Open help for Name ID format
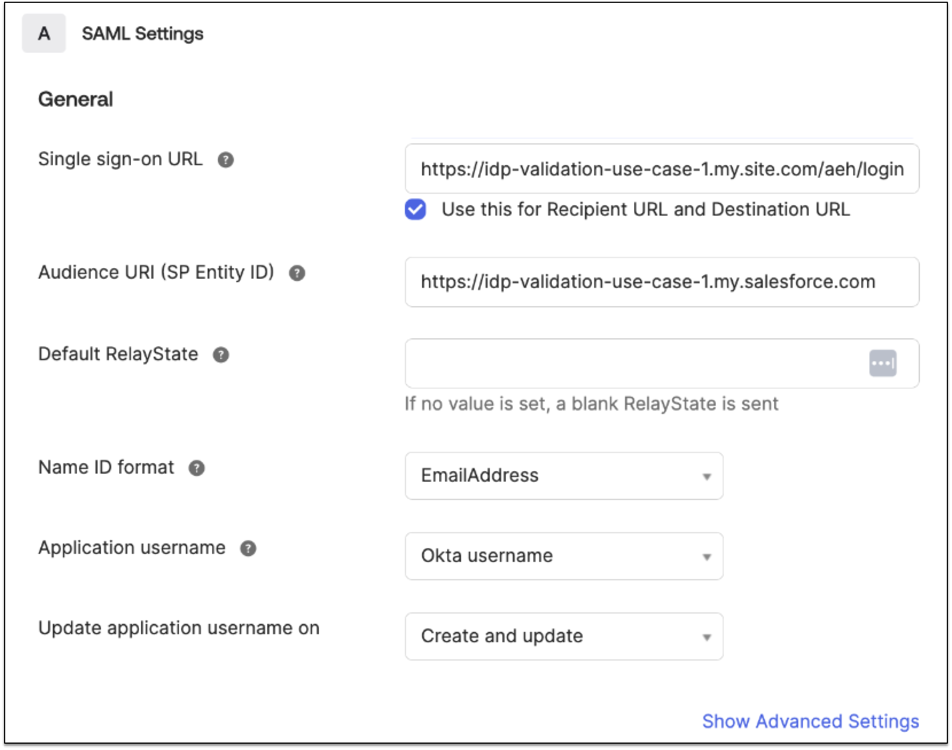 (x=197, y=469)
